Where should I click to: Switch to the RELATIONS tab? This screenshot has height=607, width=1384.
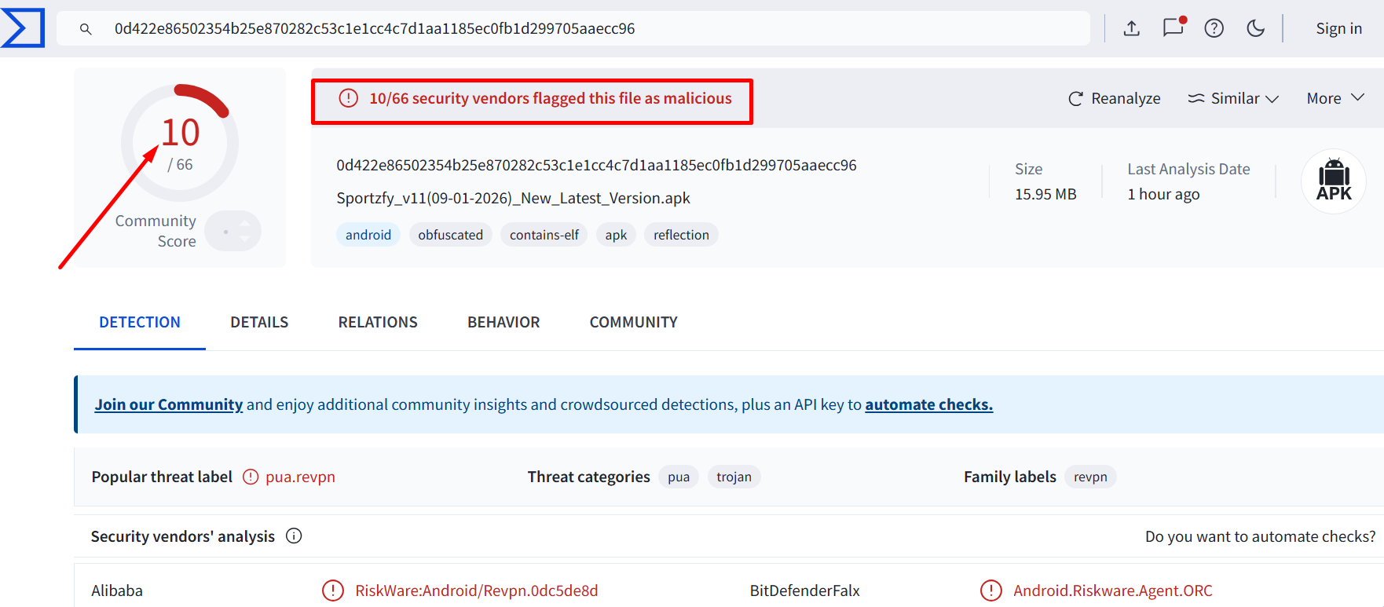(x=378, y=322)
